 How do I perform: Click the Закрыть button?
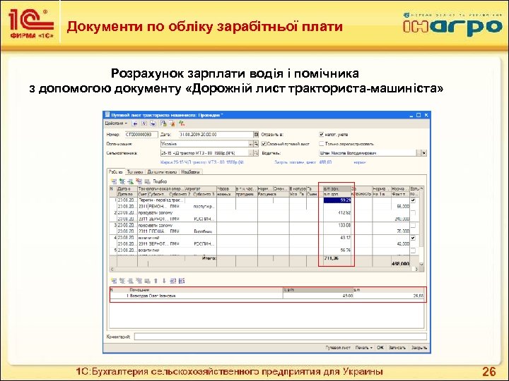click(419, 348)
